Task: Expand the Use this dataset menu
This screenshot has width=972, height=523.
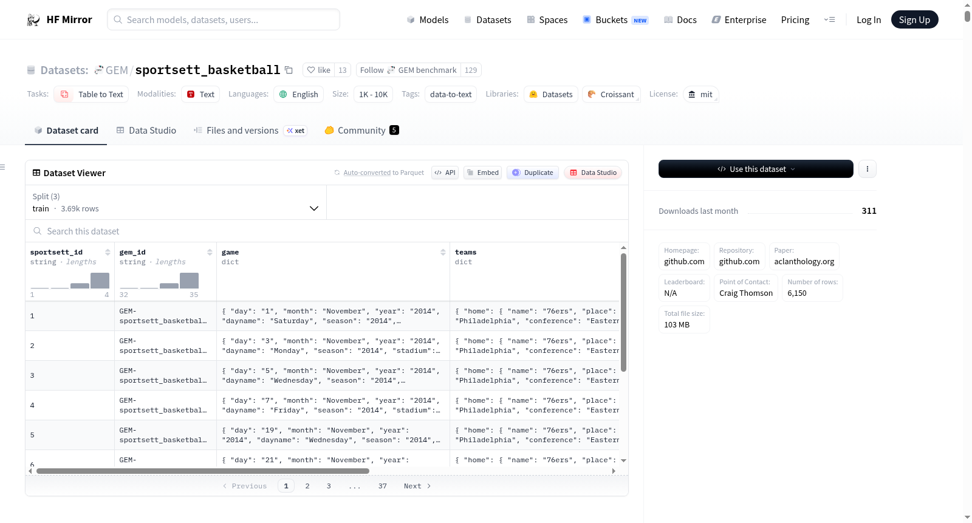Action: (756, 169)
